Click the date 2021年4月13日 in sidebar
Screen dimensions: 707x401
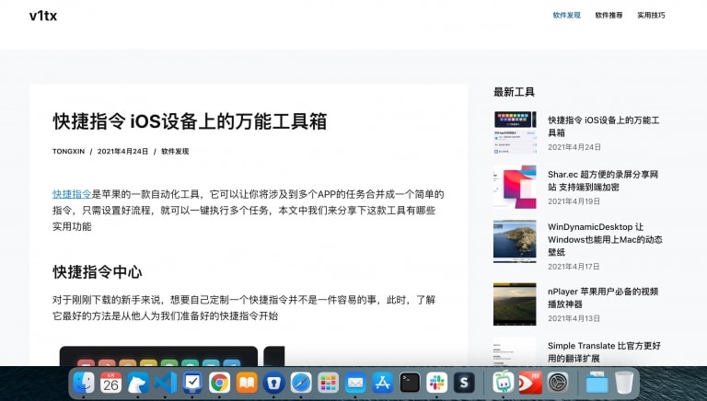point(574,318)
